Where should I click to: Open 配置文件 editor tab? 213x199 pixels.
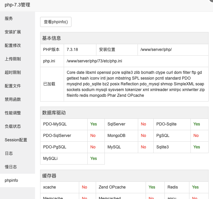13,86
